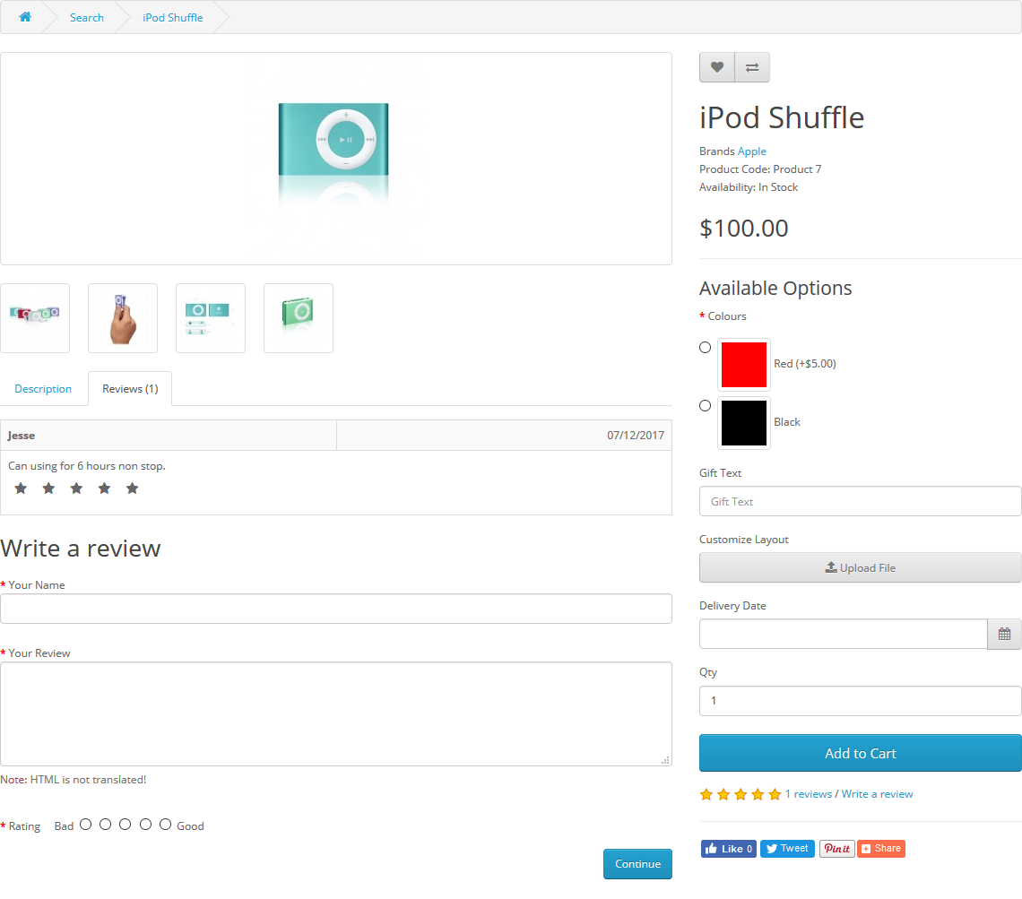This screenshot has height=899, width=1022.
Task: Click 'Availability: In Stock' text
Action: click(x=749, y=187)
